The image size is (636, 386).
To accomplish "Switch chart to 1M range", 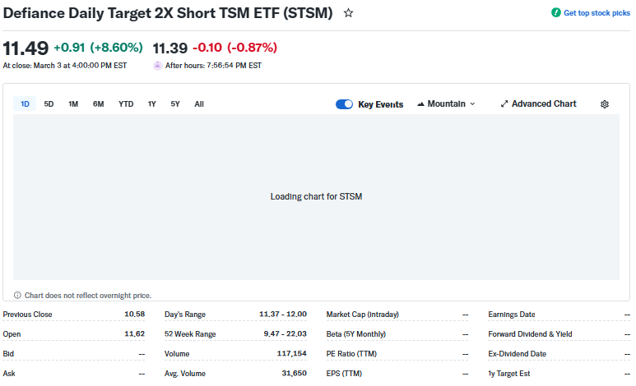I will (x=73, y=104).
